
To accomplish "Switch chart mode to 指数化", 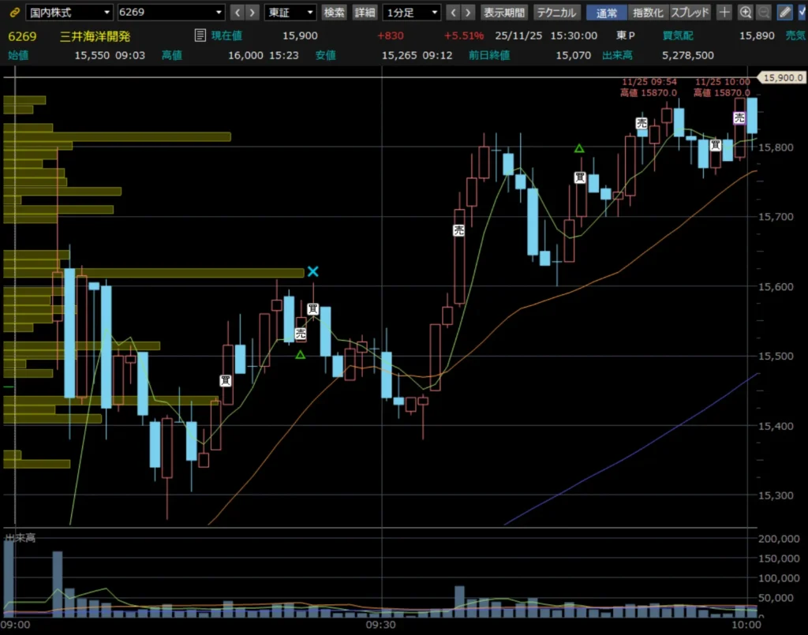I will 649,13.
